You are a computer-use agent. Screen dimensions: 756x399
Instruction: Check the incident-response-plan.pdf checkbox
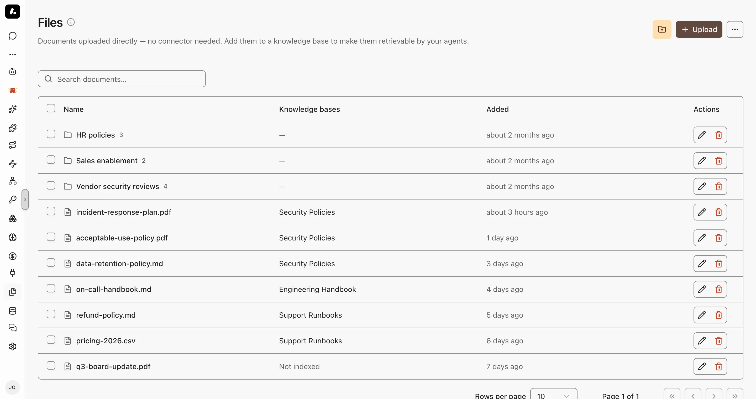click(51, 211)
